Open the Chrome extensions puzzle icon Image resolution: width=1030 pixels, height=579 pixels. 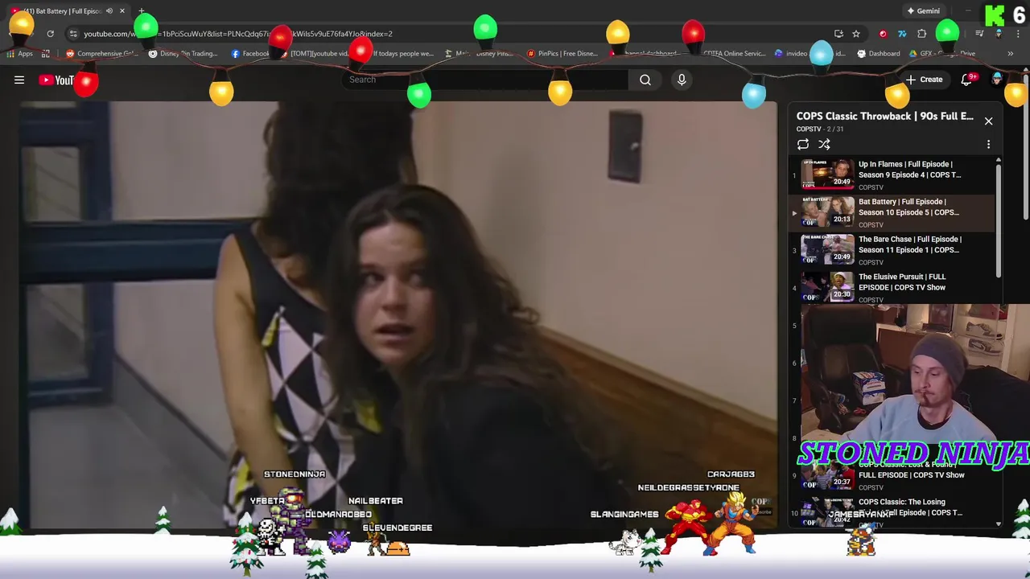pyautogui.click(x=922, y=34)
